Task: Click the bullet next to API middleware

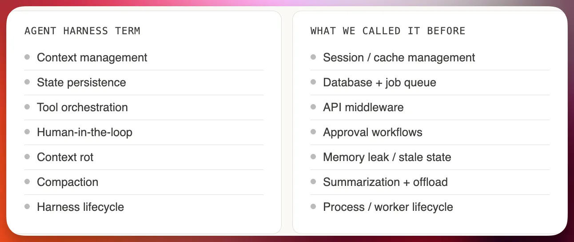Action: (x=313, y=107)
